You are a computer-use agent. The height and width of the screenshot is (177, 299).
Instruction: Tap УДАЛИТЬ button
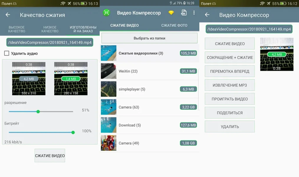click(230, 127)
